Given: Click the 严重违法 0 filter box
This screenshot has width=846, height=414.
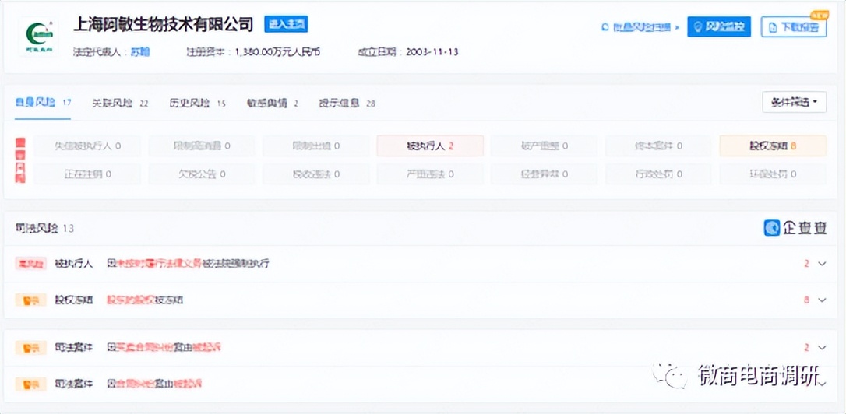Looking at the screenshot, I should click(x=430, y=174).
